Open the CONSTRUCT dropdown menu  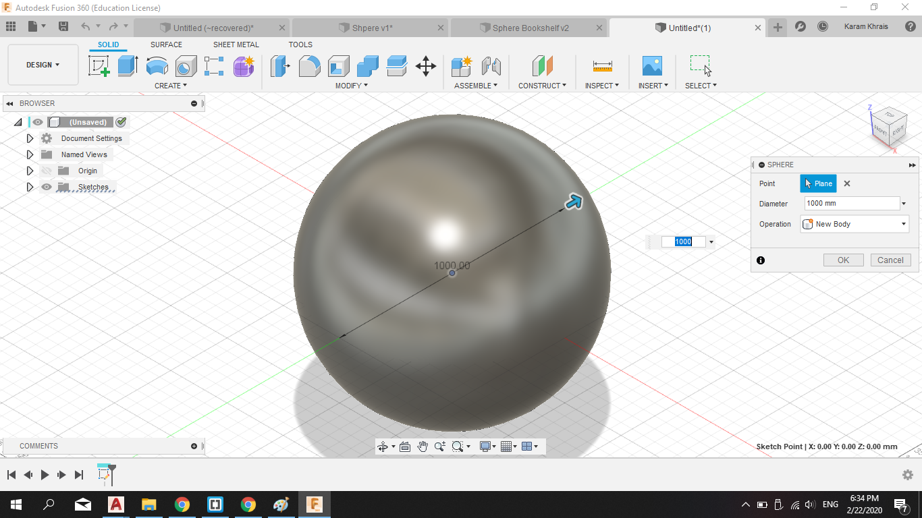tap(542, 86)
